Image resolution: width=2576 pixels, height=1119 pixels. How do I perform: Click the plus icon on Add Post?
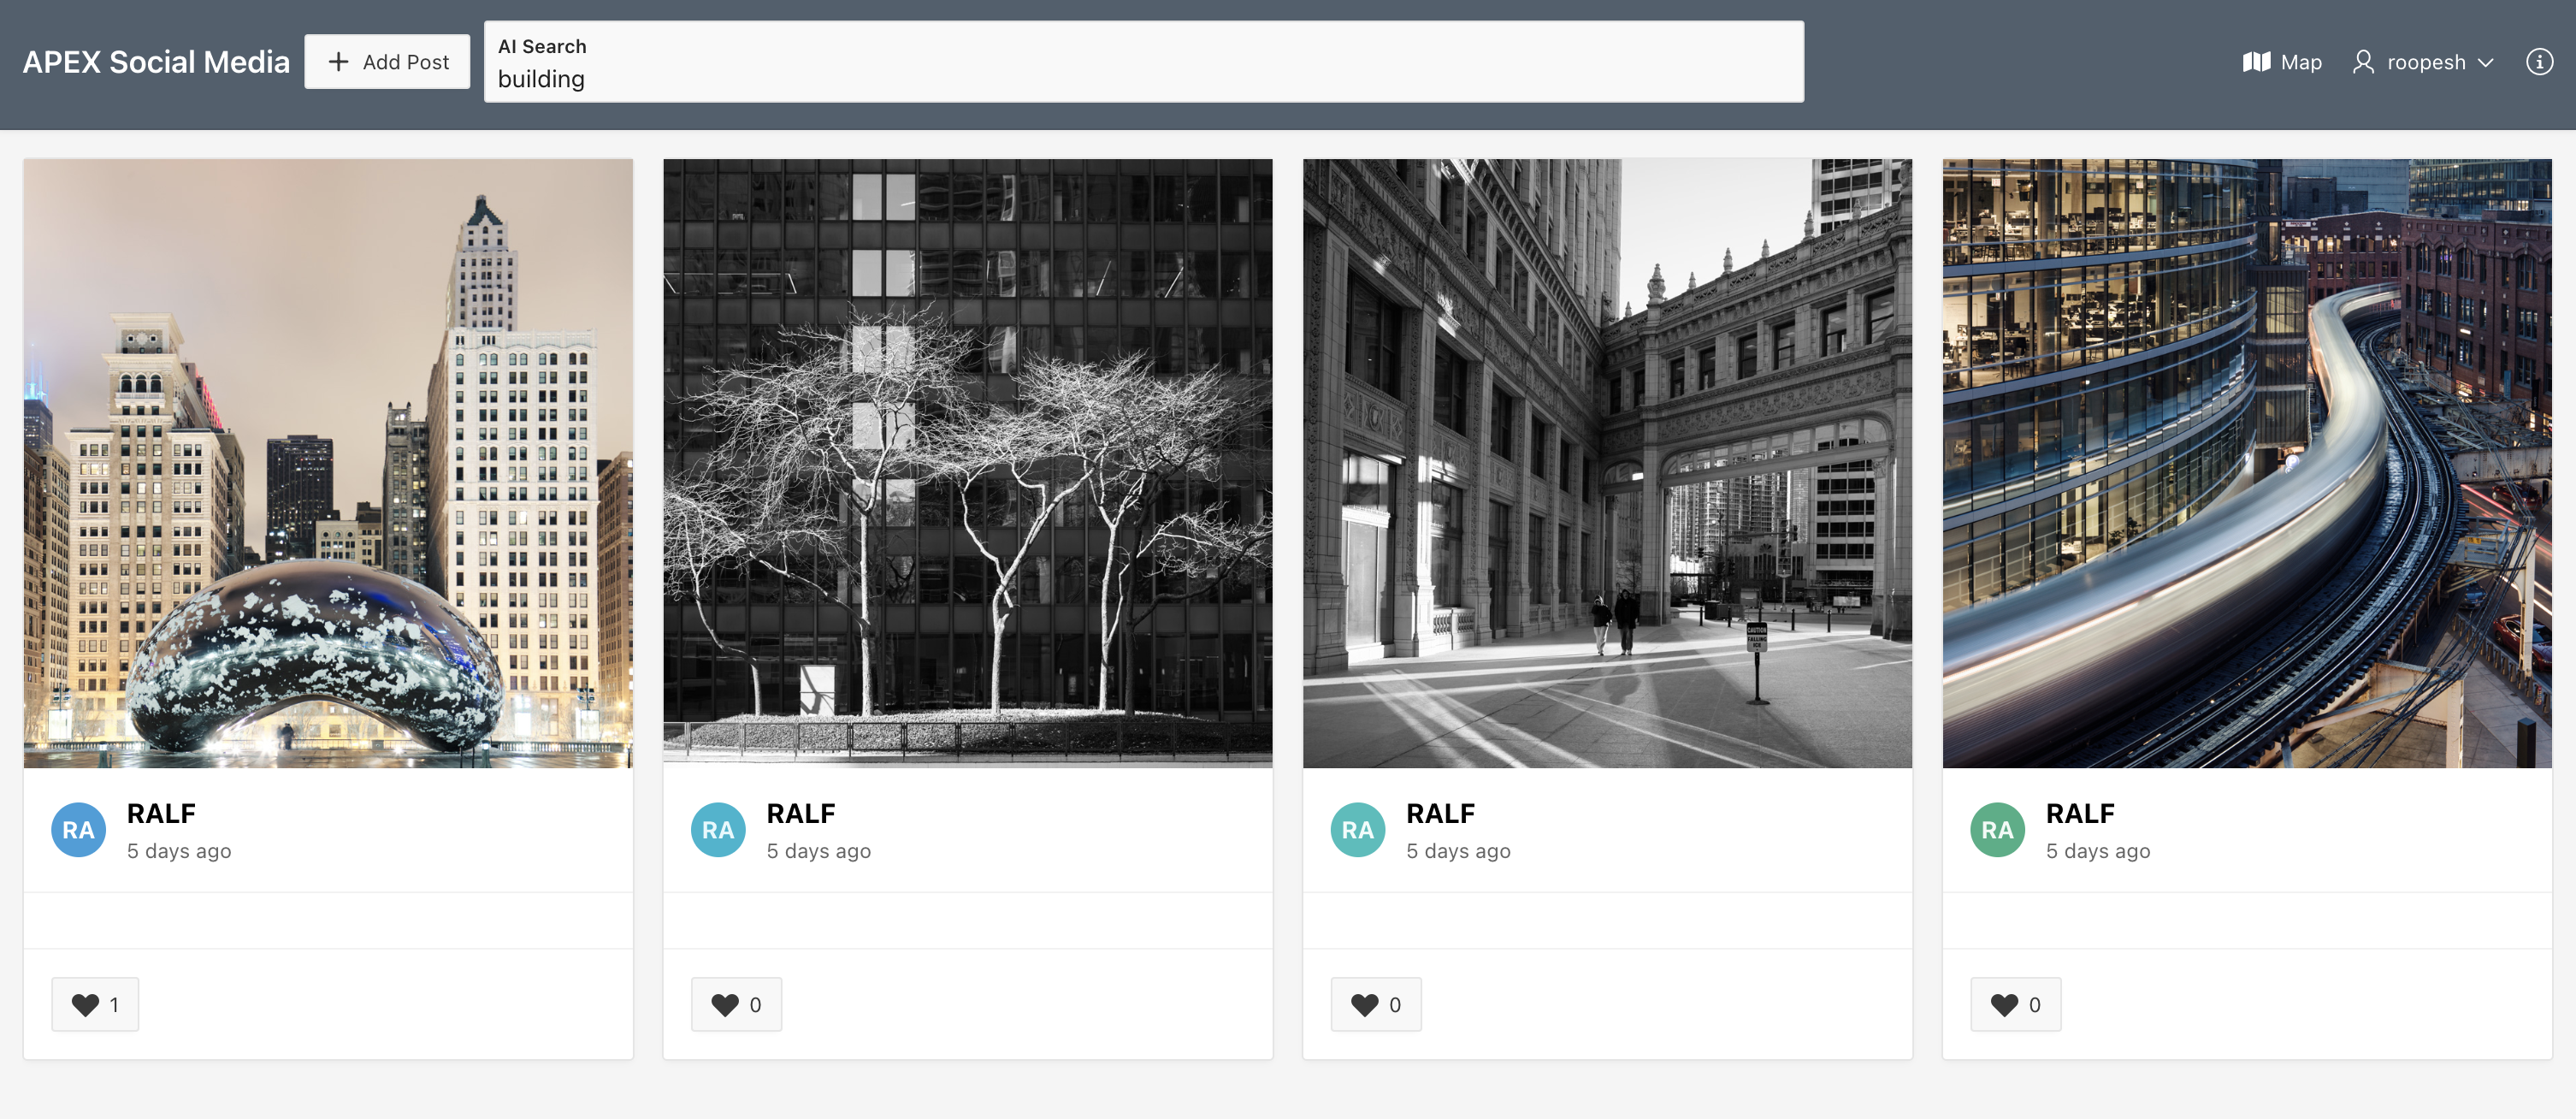click(x=338, y=62)
